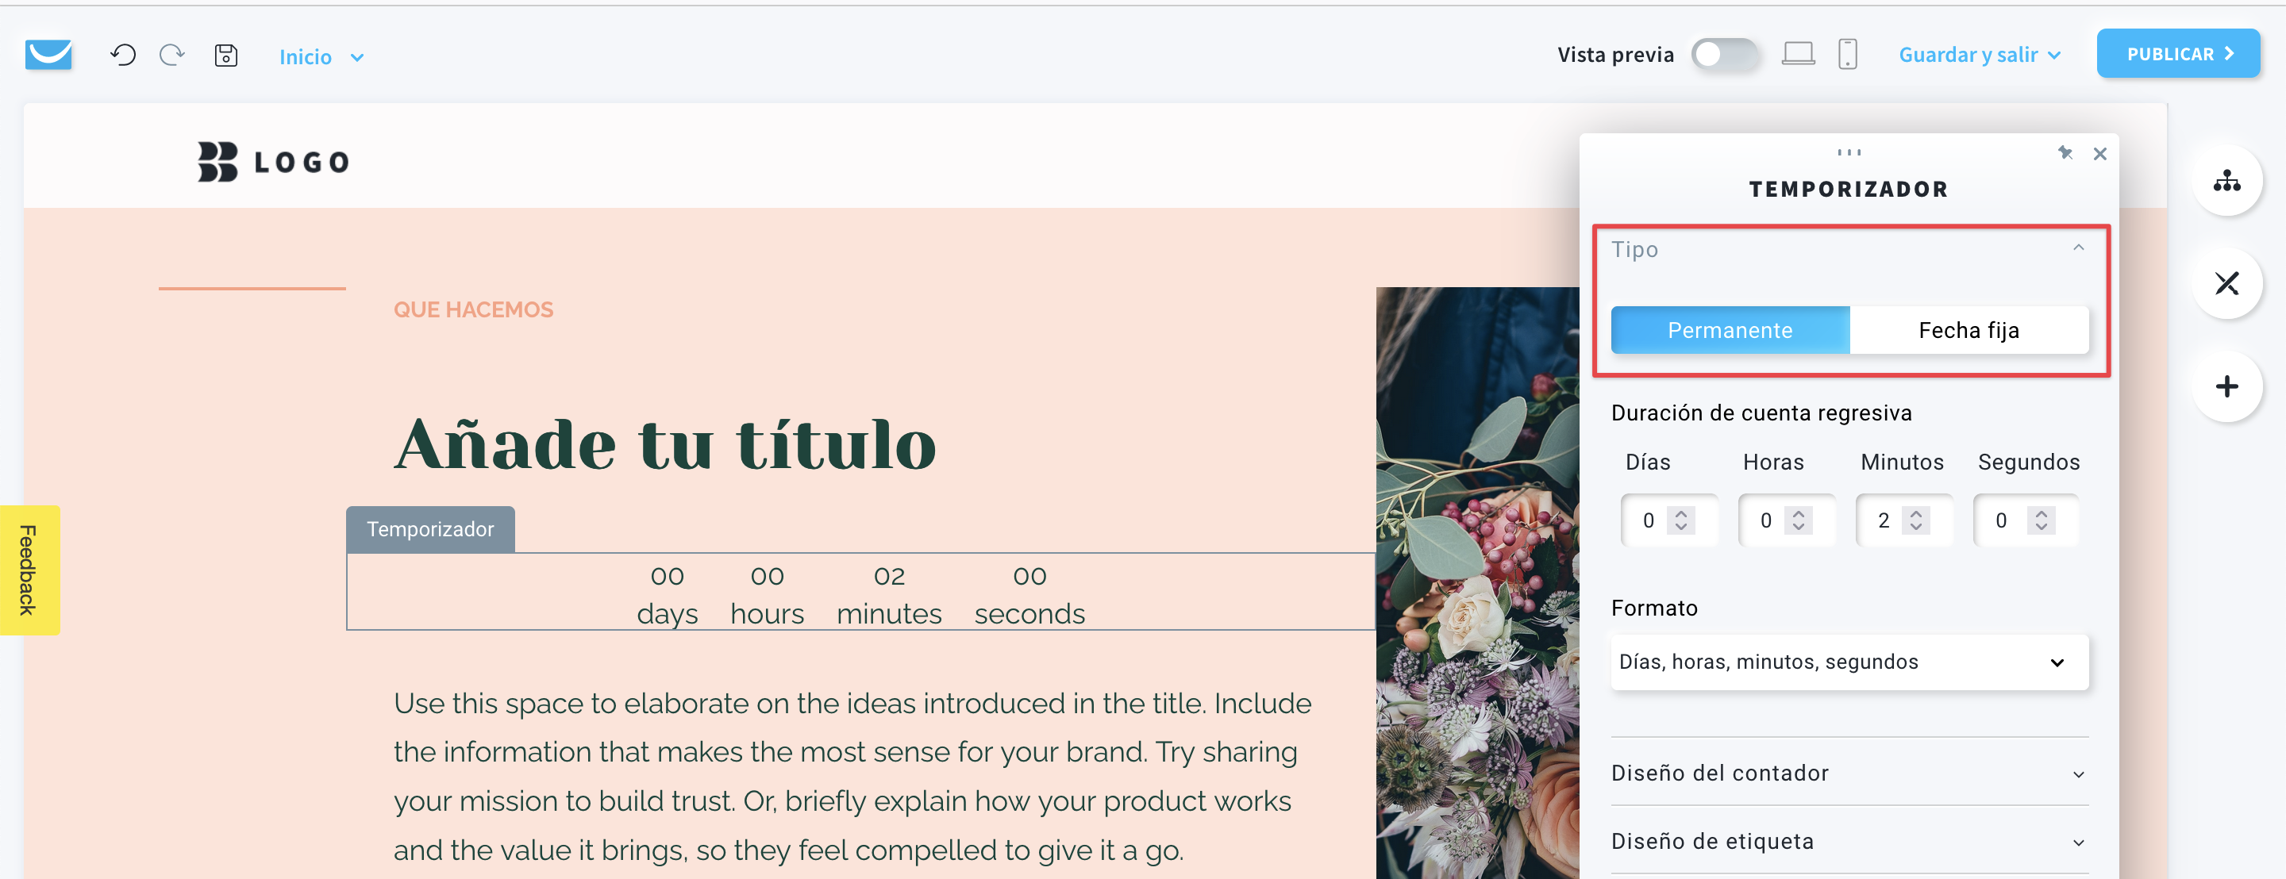Click the Minutos number field
Image resolution: width=2286 pixels, height=879 pixels.
[x=1903, y=520]
